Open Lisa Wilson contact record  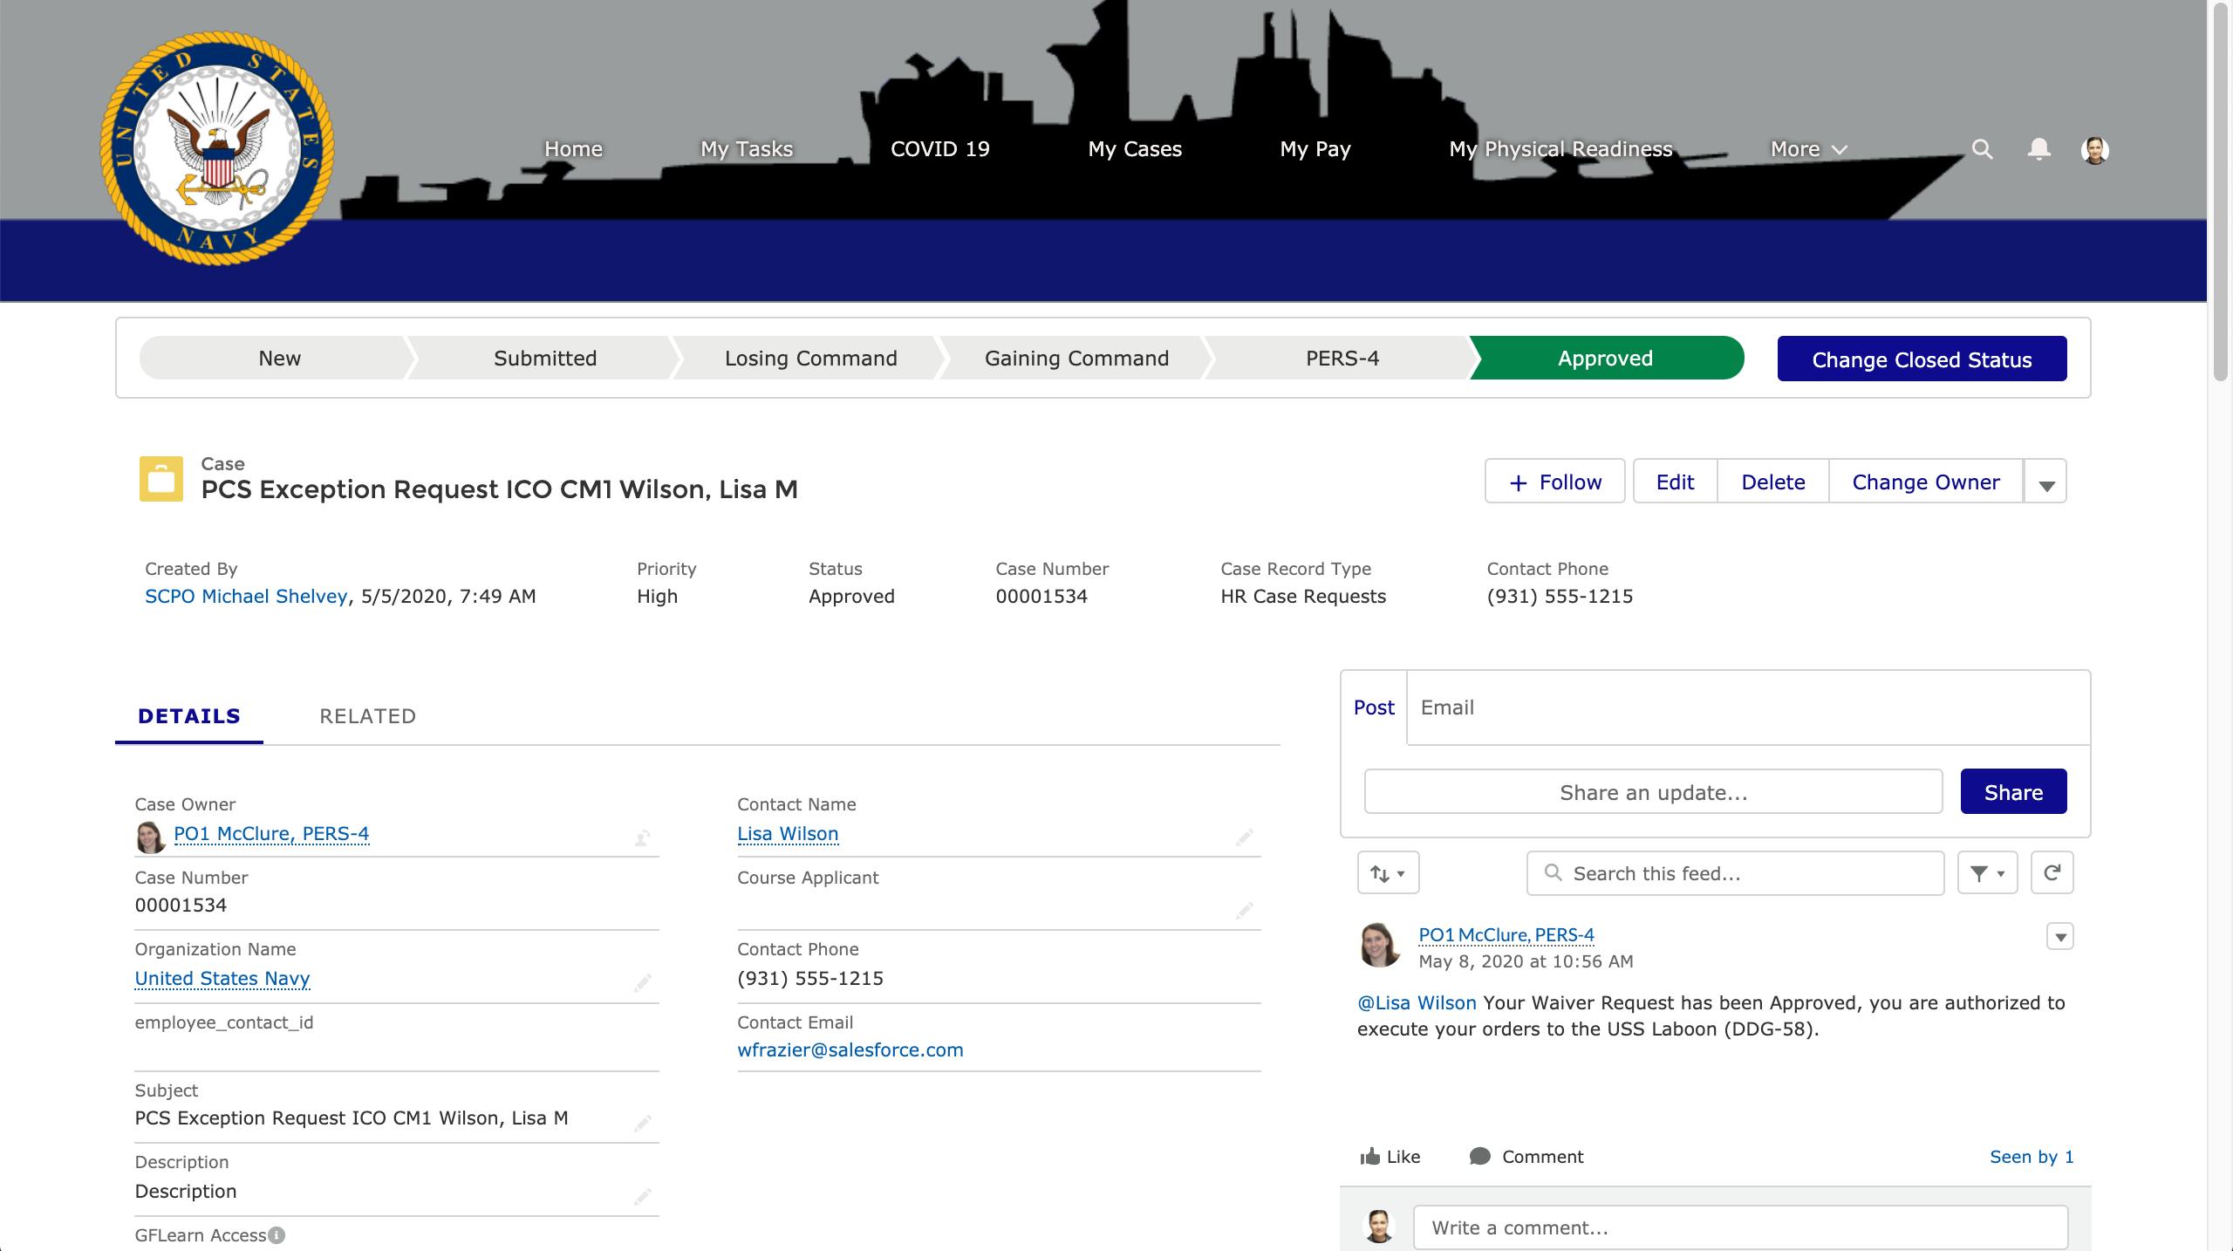pos(787,833)
